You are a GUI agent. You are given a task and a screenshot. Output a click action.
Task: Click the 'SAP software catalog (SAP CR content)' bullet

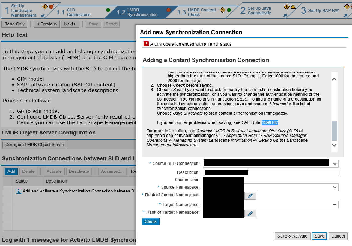pyautogui.click(x=66, y=85)
